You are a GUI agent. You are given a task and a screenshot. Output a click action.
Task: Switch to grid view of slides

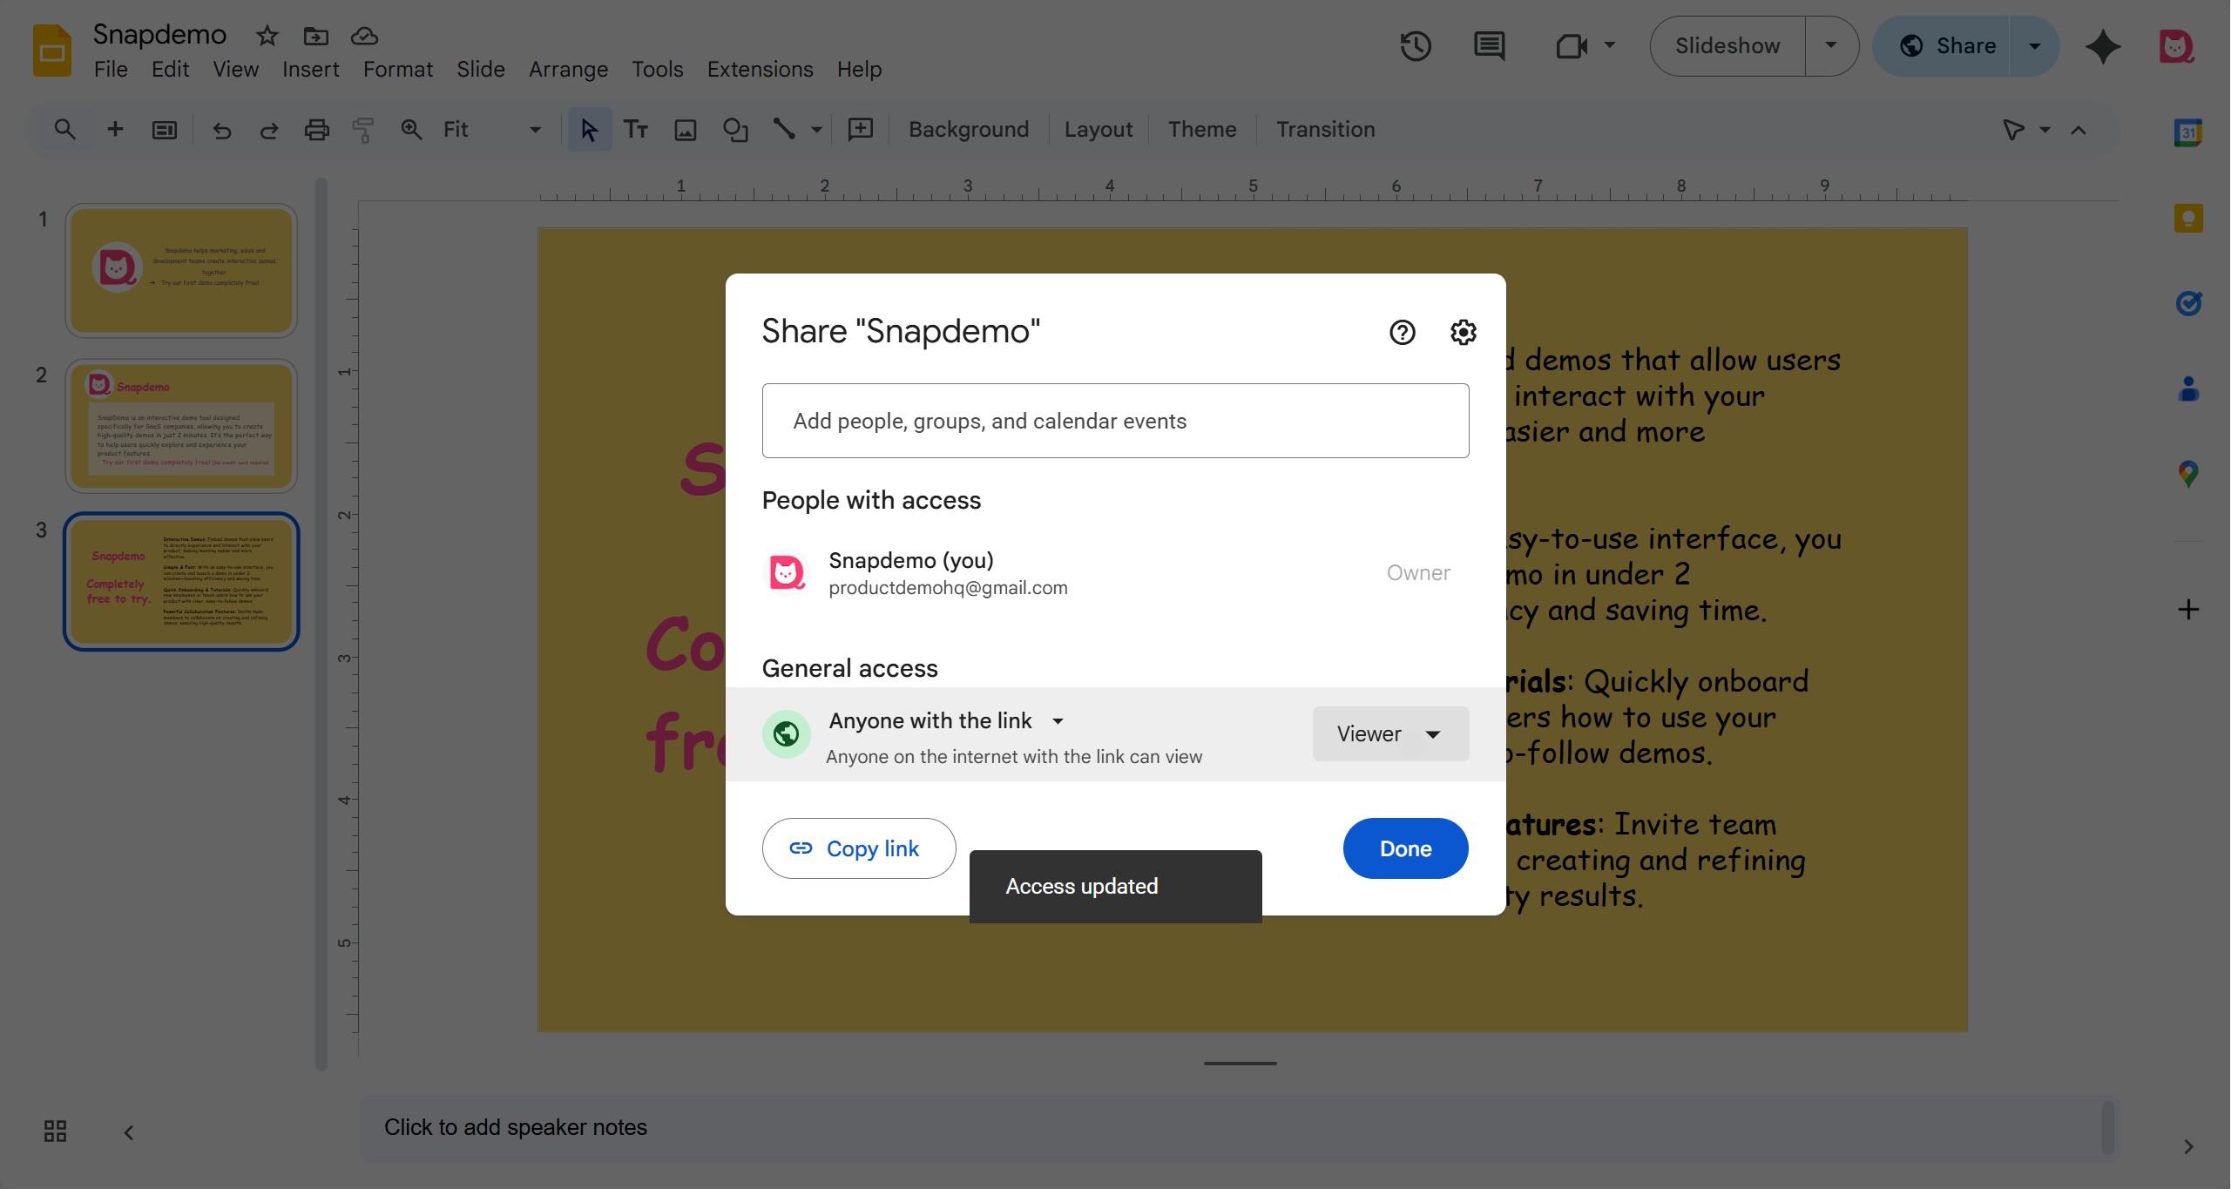tap(55, 1131)
